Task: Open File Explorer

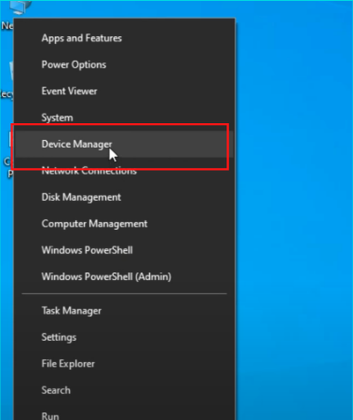Action: tap(124, 364)
